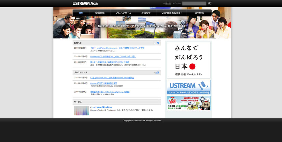Focus the header search input field

[194, 3]
